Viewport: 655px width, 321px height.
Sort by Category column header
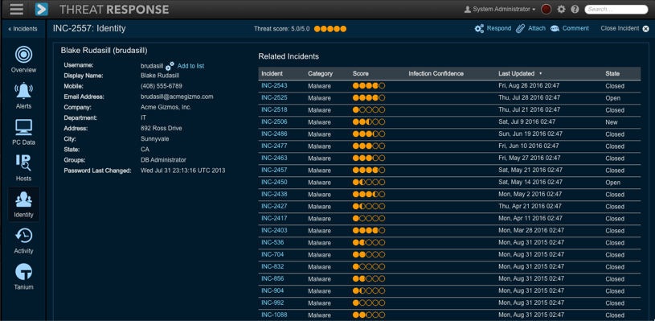321,73
